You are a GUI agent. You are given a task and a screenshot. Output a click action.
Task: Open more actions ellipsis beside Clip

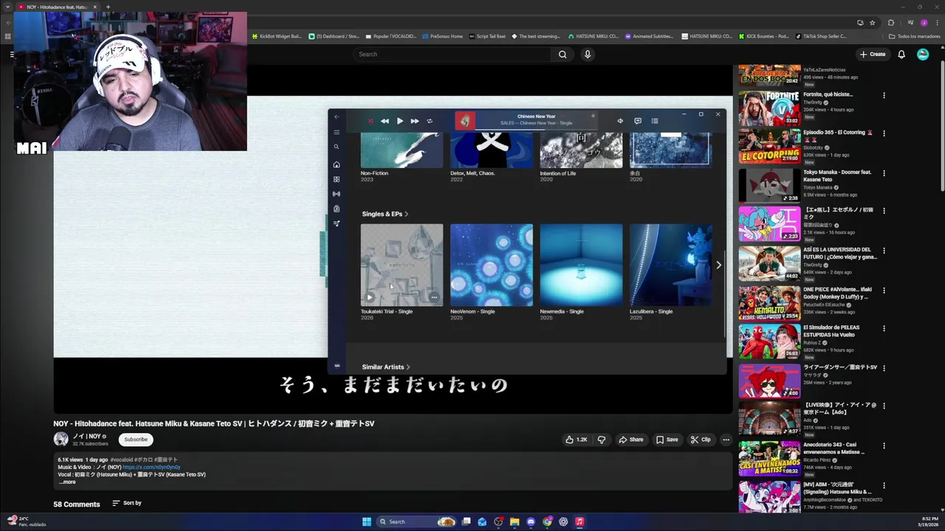point(726,440)
